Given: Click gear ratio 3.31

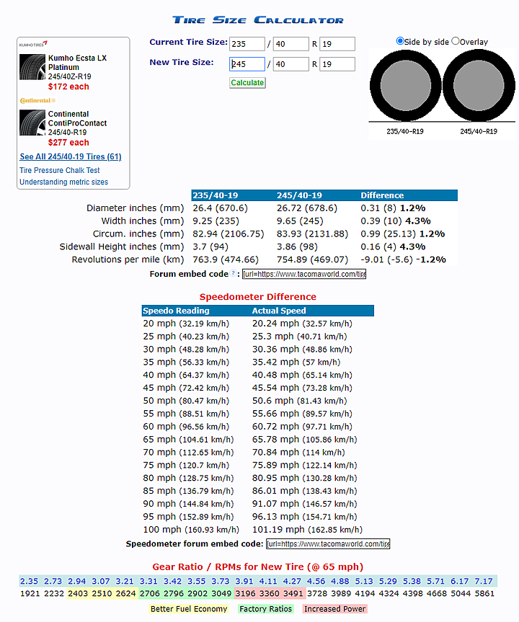Looking at the screenshot, I should pyautogui.click(x=148, y=581).
